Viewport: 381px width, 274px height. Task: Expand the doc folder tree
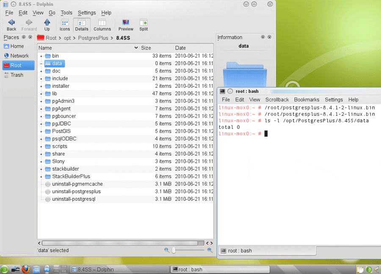click(x=41, y=71)
